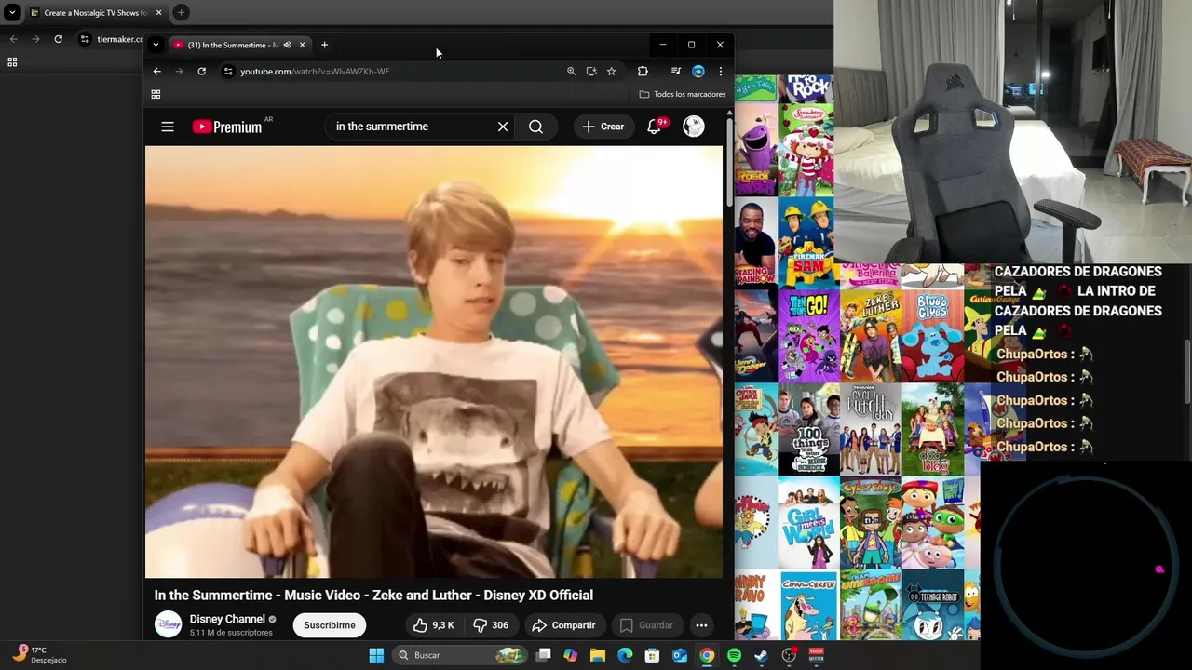Open media controls icon in Chrome toolbar
This screenshot has height=670, width=1192.
(x=676, y=71)
